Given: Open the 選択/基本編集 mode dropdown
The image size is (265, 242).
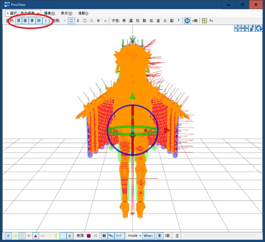Looking at the screenshot, I should pyautogui.click(x=39, y=13).
